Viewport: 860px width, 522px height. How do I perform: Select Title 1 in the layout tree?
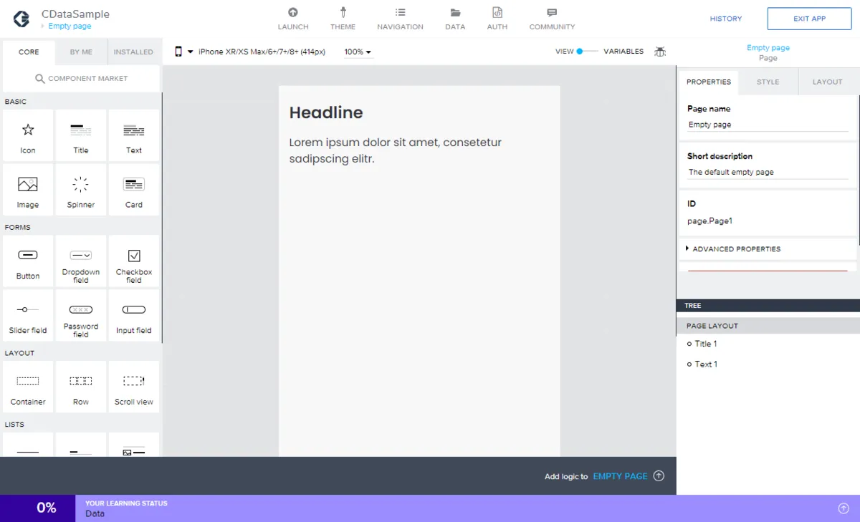click(x=705, y=344)
